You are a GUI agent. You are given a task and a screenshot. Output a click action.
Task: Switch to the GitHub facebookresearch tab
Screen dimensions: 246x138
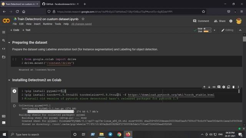pyautogui.click(x=60, y=4)
